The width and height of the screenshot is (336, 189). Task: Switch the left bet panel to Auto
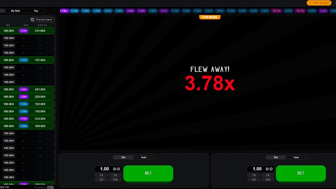(x=144, y=157)
